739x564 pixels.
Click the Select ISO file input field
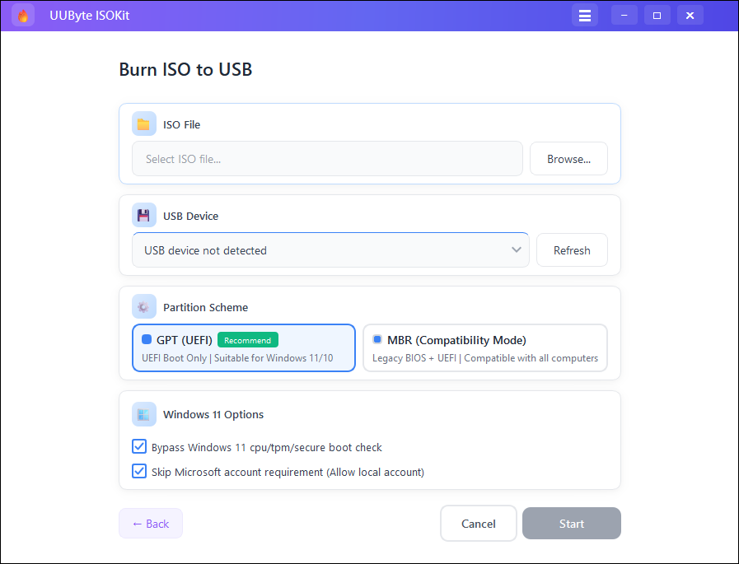point(327,159)
